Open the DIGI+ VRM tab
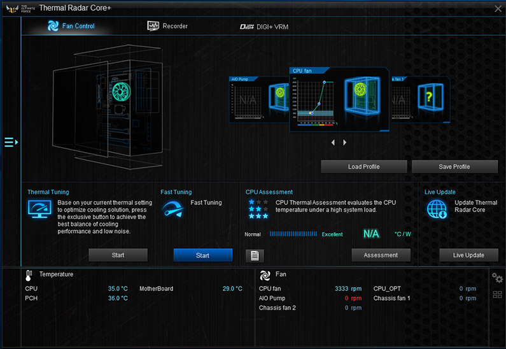Screen dimensions: 506x349 pos(264,26)
